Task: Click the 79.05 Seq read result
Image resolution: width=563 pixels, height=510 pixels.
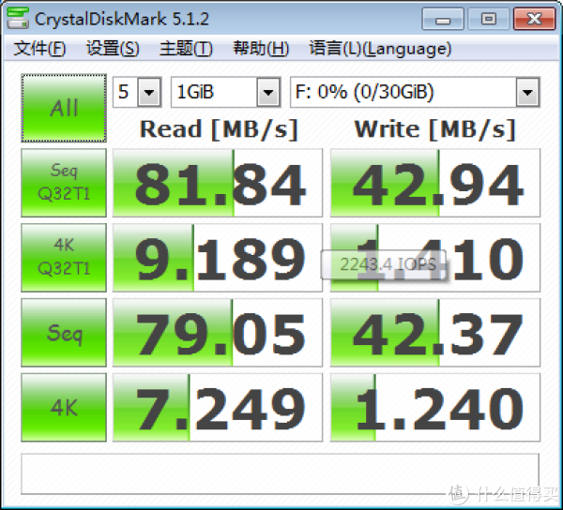Action: point(218,333)
